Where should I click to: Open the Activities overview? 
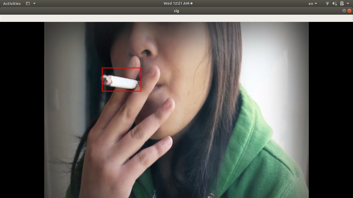pyautogui.click(x=12, y=4)
